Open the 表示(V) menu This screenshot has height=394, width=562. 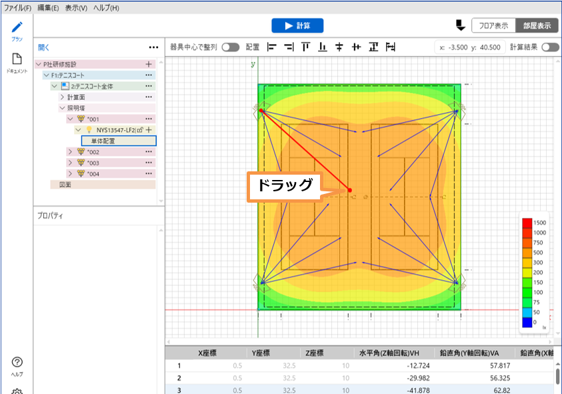tap(76, 7)
